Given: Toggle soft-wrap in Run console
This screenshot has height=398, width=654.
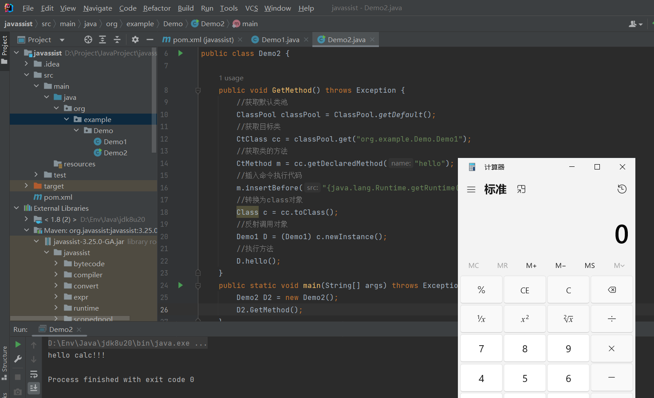Looking at the screenshot, I should pyautogui.click(x=34, y=374).
